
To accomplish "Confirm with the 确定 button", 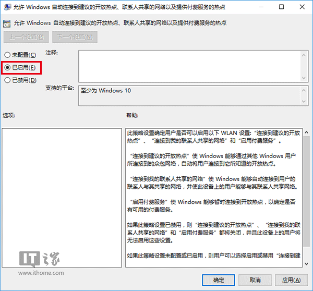I will pyautogui.click(x=219, y=279).
